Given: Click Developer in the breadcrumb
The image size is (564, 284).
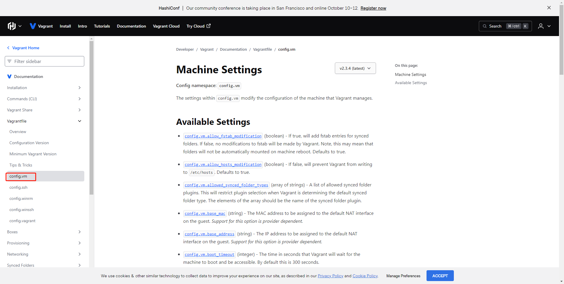Looking at the screenshot, I should click(x=185, y=49).
